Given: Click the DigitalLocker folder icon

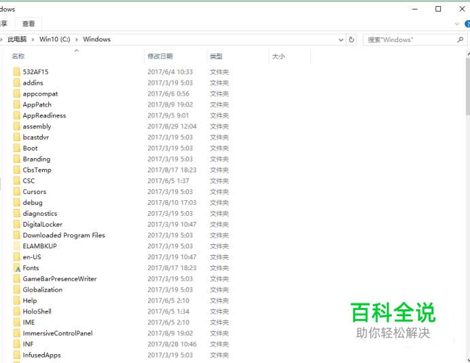Looking at the screenshot, I should (17, 225).
